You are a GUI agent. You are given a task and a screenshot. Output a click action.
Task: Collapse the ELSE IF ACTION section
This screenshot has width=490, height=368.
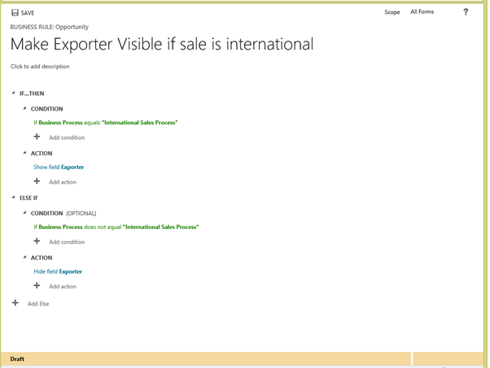pos(24,257)
